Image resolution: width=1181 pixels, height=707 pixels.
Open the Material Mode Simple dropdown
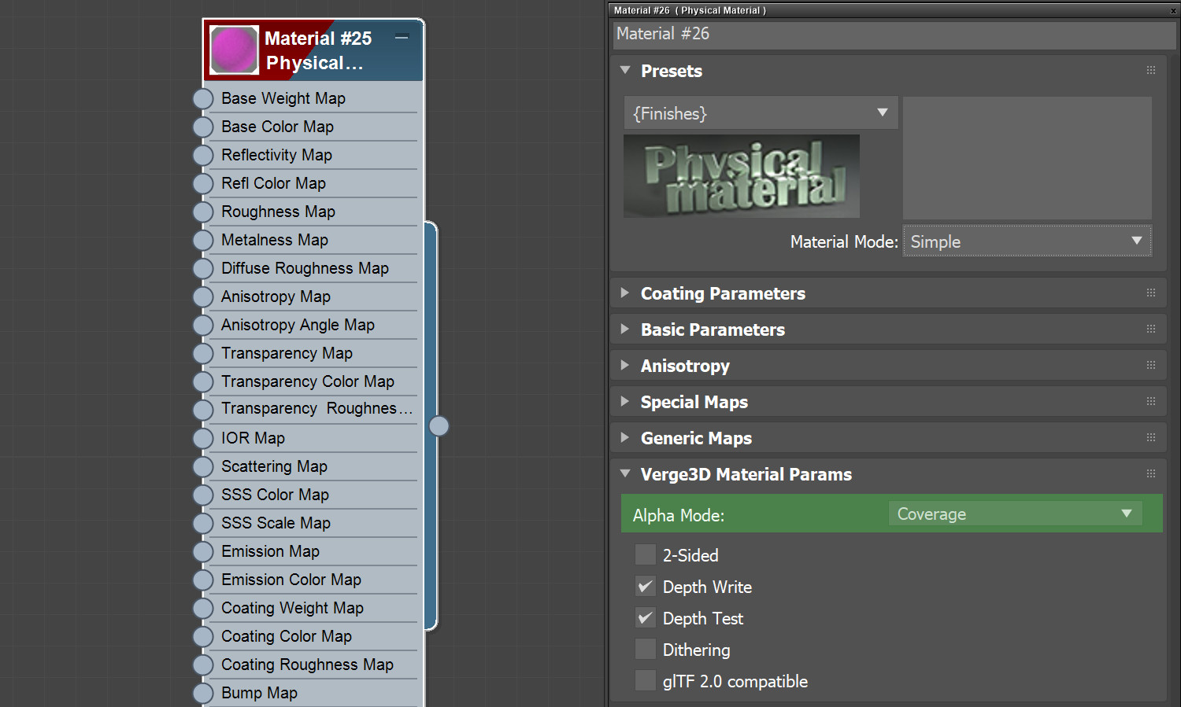coord(1027,241)
